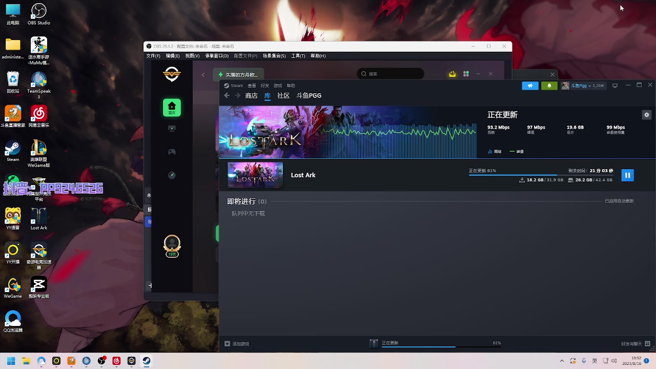The width and height of the screenshot is (656, 369).
Task: Click the gamepad icon in accelerator sidebar
Action: point(172,152)
